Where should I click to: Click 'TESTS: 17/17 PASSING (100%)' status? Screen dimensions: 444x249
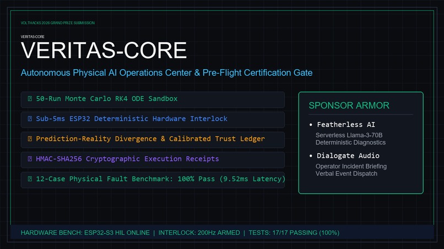tap(294, 233)
